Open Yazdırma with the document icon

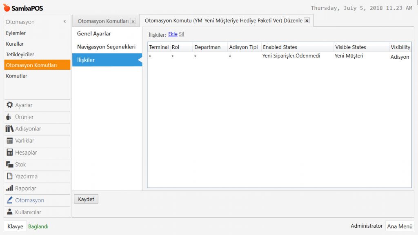click(10, 176)
